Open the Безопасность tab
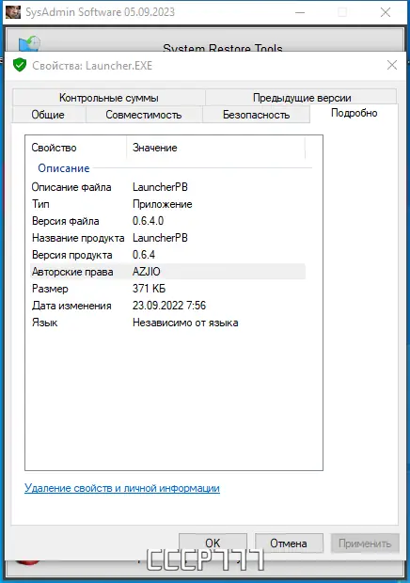410x583 pixels. click(x=256, y=115)
